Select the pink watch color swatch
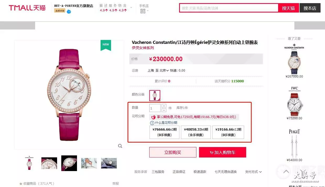The image size is (325, 187). coord(155,96)
